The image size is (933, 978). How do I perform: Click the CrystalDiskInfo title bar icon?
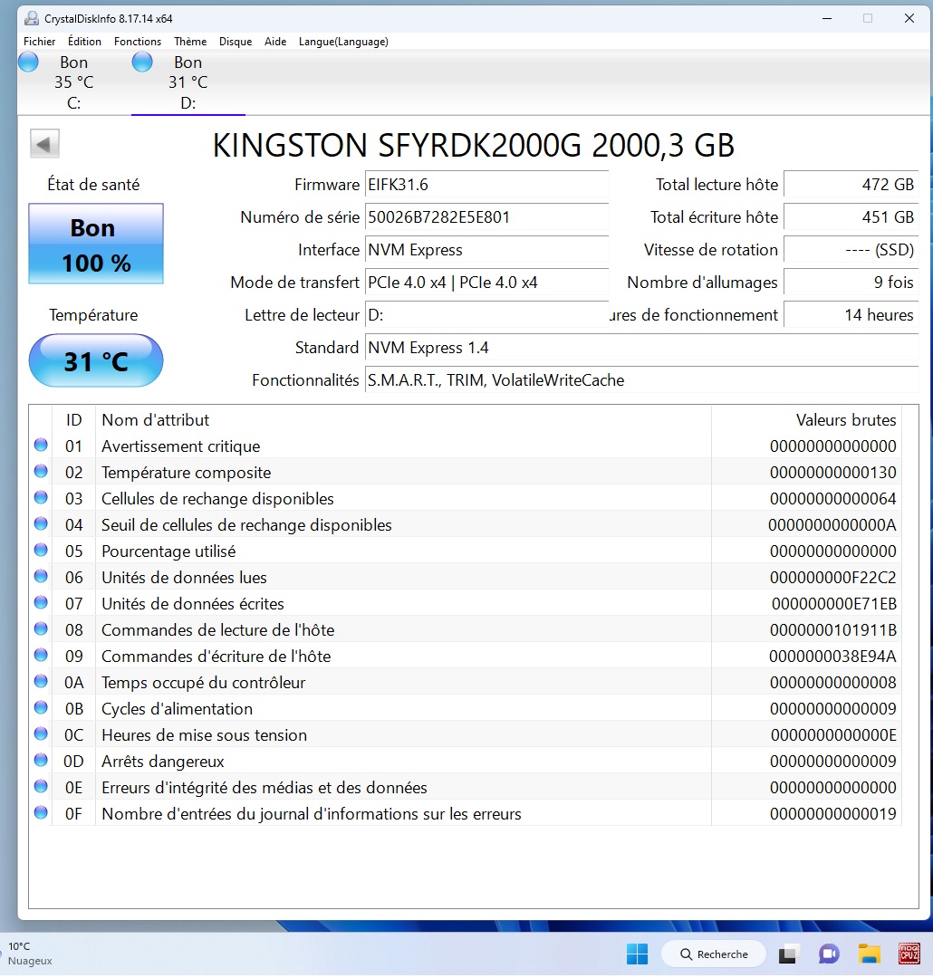pos(31,18)
